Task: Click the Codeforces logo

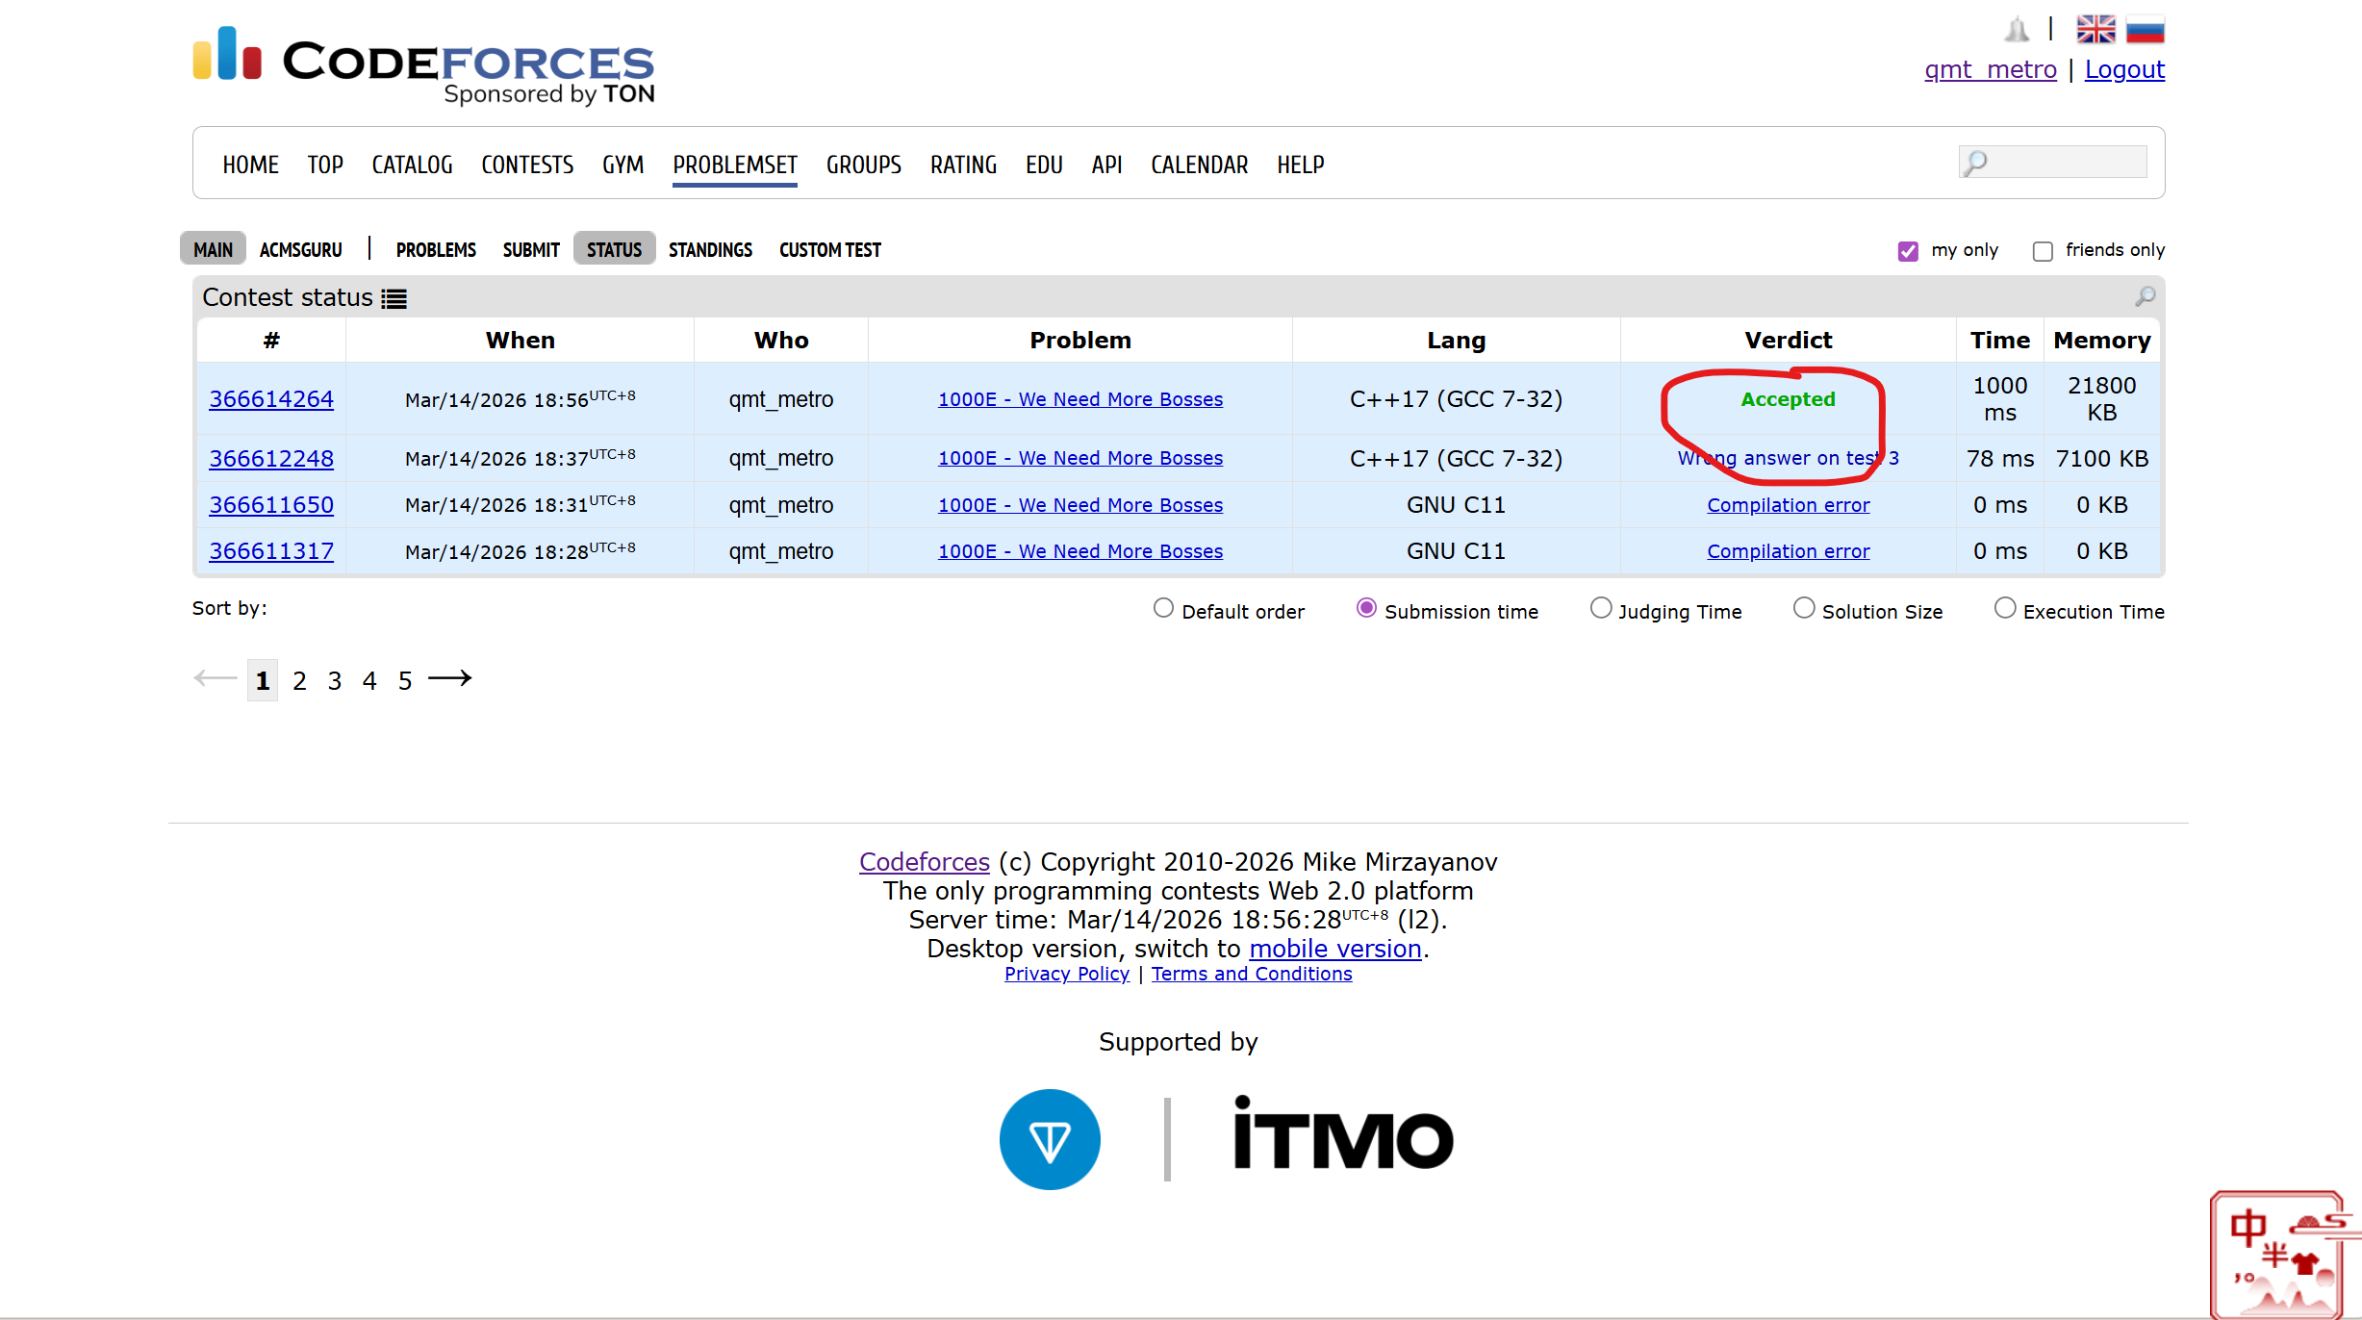Action: click(x=423, y=64)
